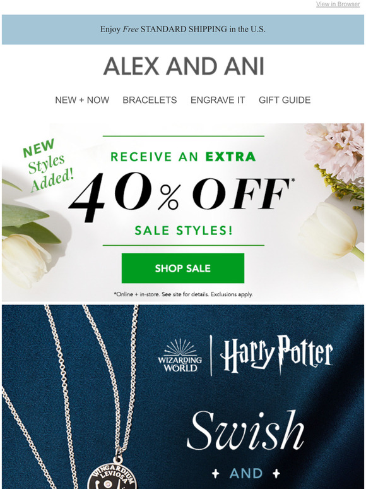Click the Harry Potter logo
The height and width of the screenshot is (489, 366).
coord(276,354)
